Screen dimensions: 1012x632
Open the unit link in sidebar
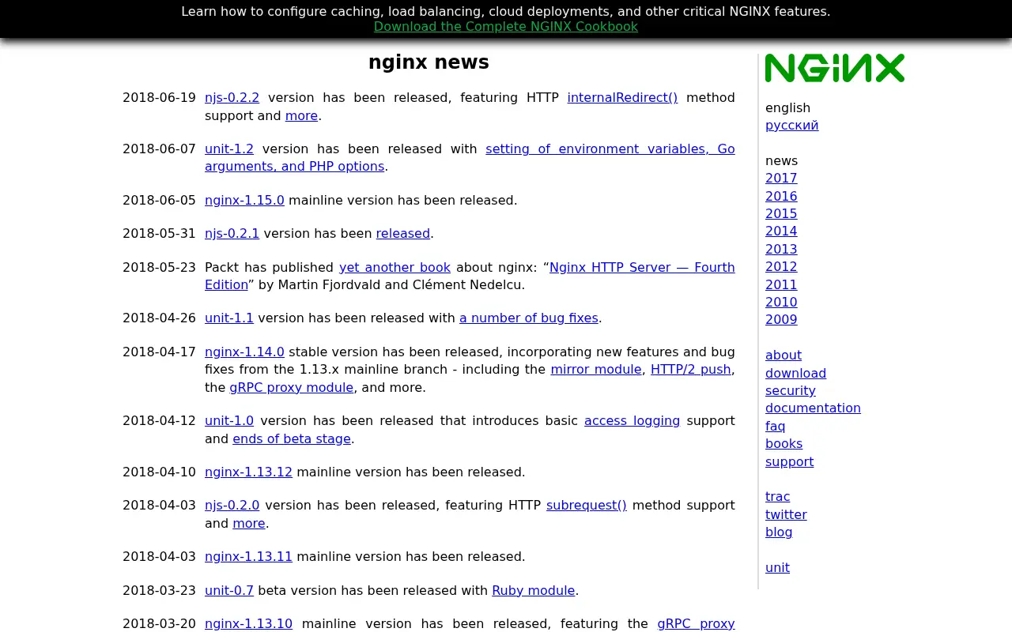point(777,567)
